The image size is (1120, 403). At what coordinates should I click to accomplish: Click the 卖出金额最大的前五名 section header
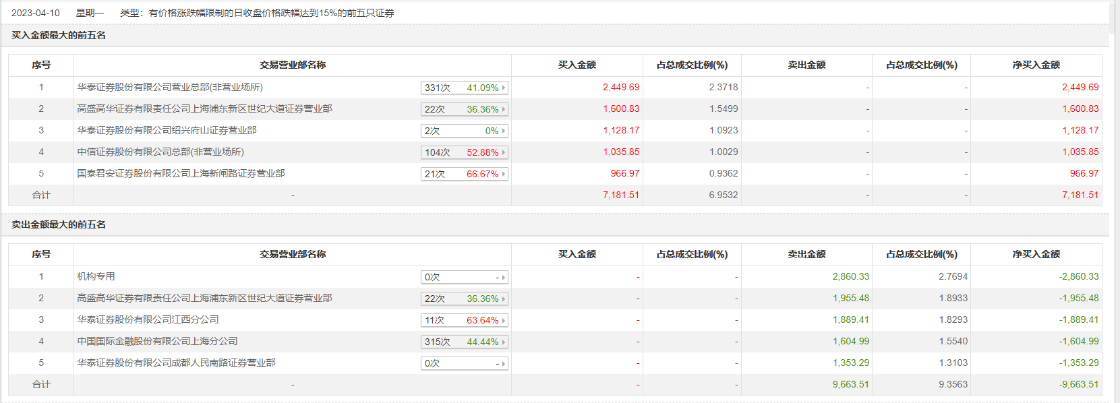pyautogui.click(x=59, y=224)
